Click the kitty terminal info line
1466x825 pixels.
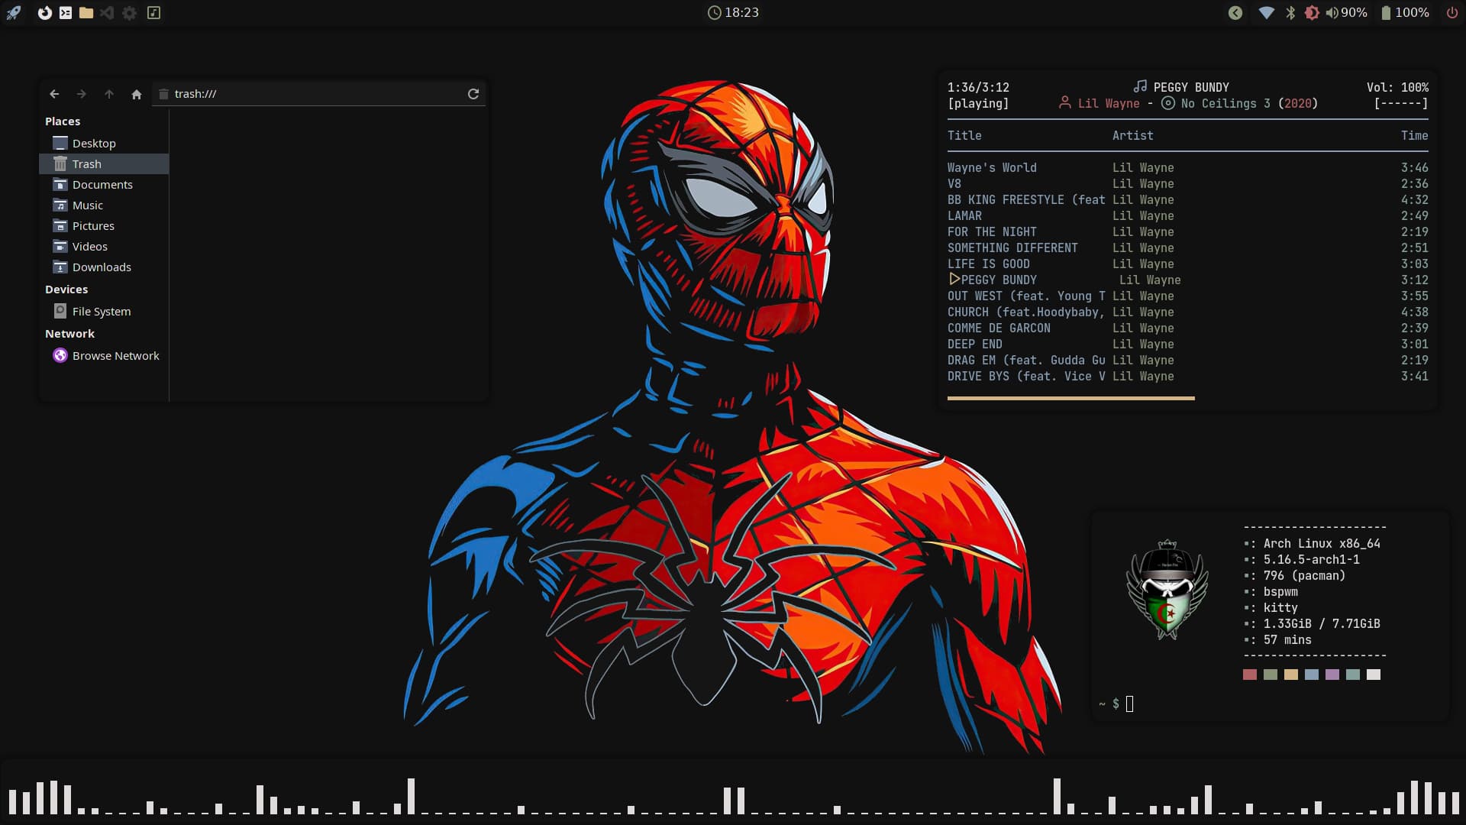1271,608
